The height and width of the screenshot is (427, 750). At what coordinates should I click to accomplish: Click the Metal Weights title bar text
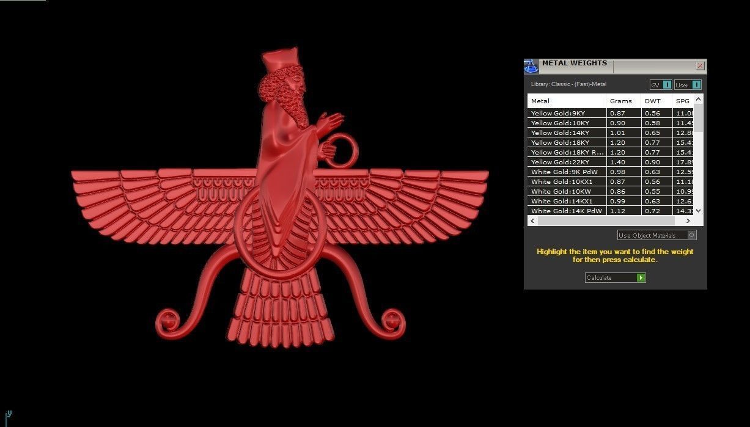coord(575,64)
